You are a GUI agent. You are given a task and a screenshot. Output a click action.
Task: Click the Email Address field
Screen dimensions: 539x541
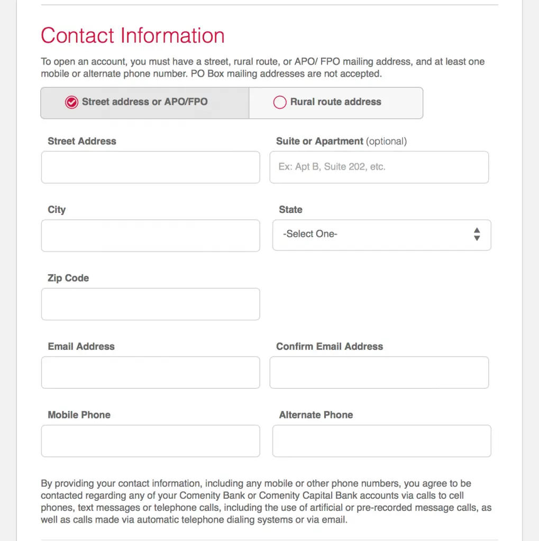[150, 372]
